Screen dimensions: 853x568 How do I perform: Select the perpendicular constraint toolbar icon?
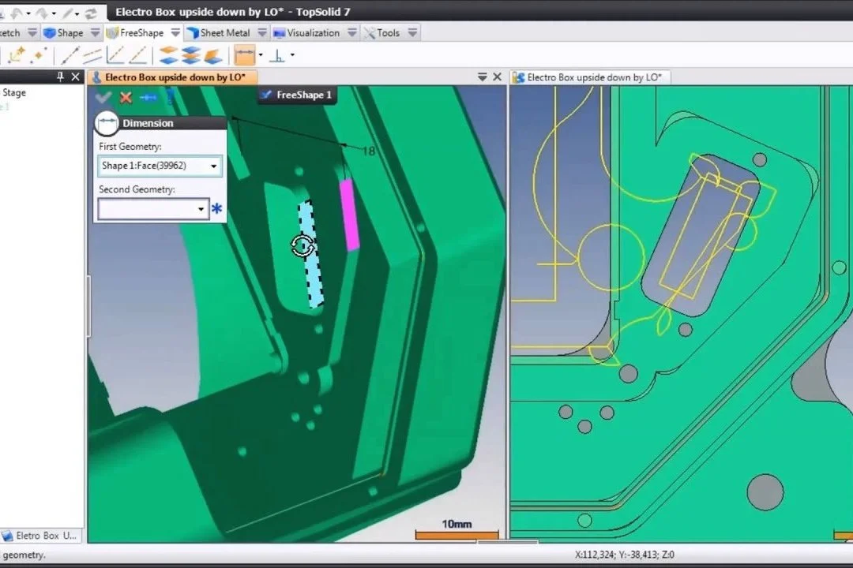click(x=278, y=54)
